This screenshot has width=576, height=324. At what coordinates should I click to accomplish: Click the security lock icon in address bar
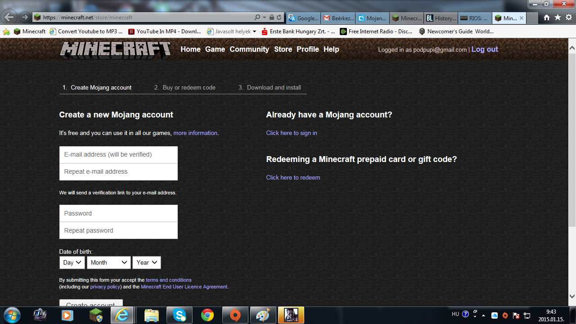[x=272, y=18]
